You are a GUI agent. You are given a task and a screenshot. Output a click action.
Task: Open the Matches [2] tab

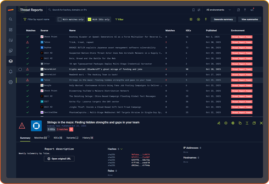pos(40,138)
